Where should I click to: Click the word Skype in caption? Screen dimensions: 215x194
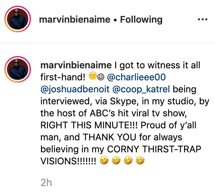coord(123,102)
